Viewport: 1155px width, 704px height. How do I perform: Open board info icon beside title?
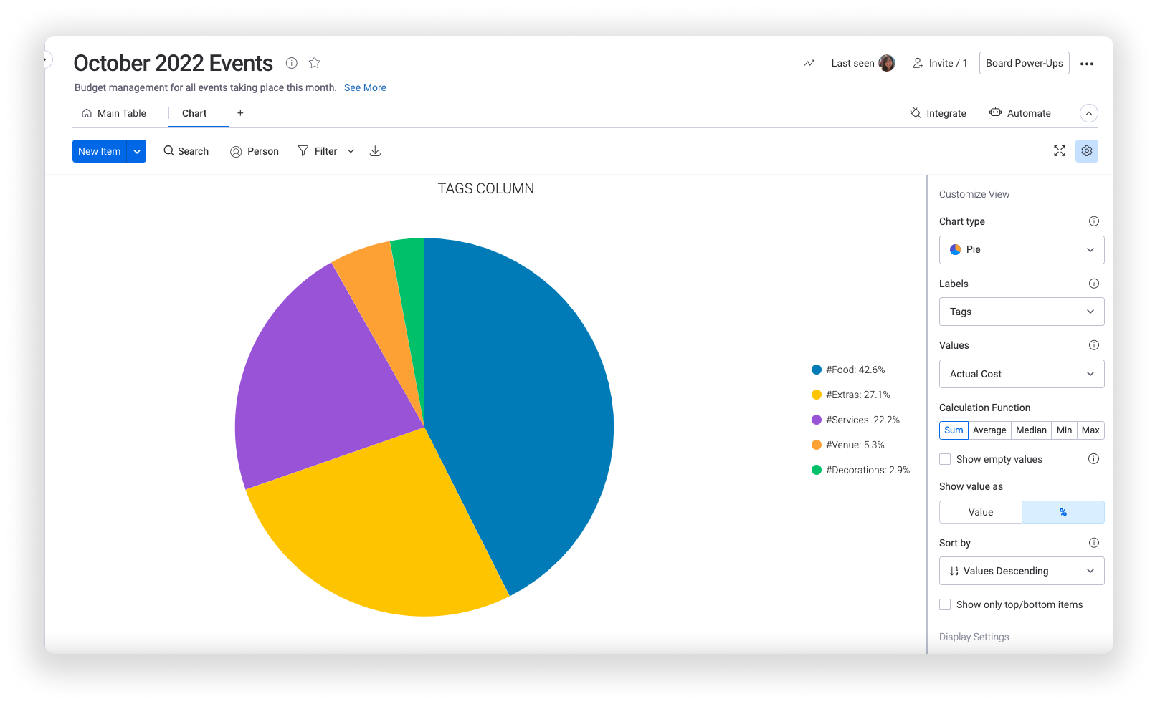coord(292,63)
